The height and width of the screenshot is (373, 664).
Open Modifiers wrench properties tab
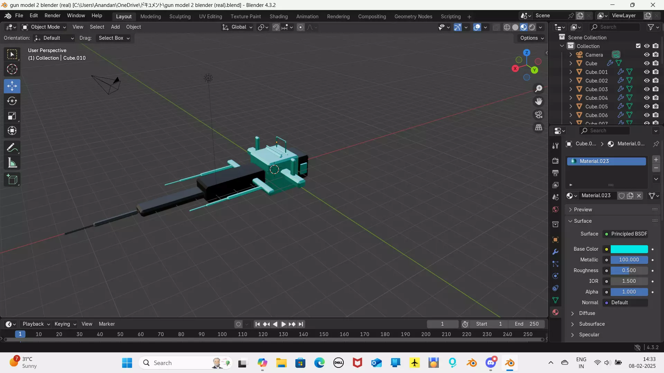pyautogui.click(x=555, y=252)
